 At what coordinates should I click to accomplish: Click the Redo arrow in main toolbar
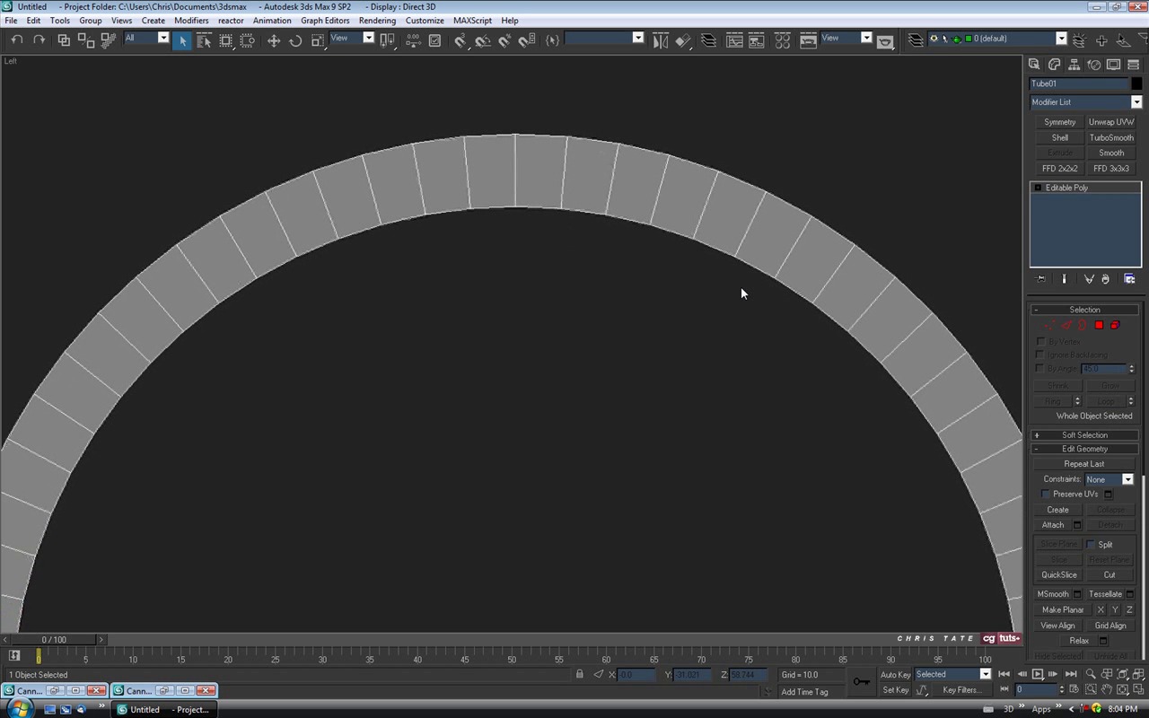39,39
